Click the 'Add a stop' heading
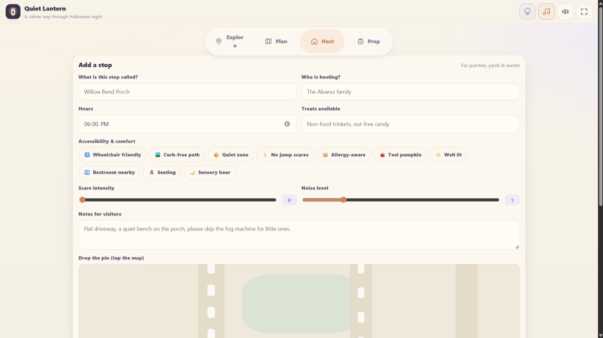Image resolution: width=603 pixels, height=338 pixels. coord(95,65)
